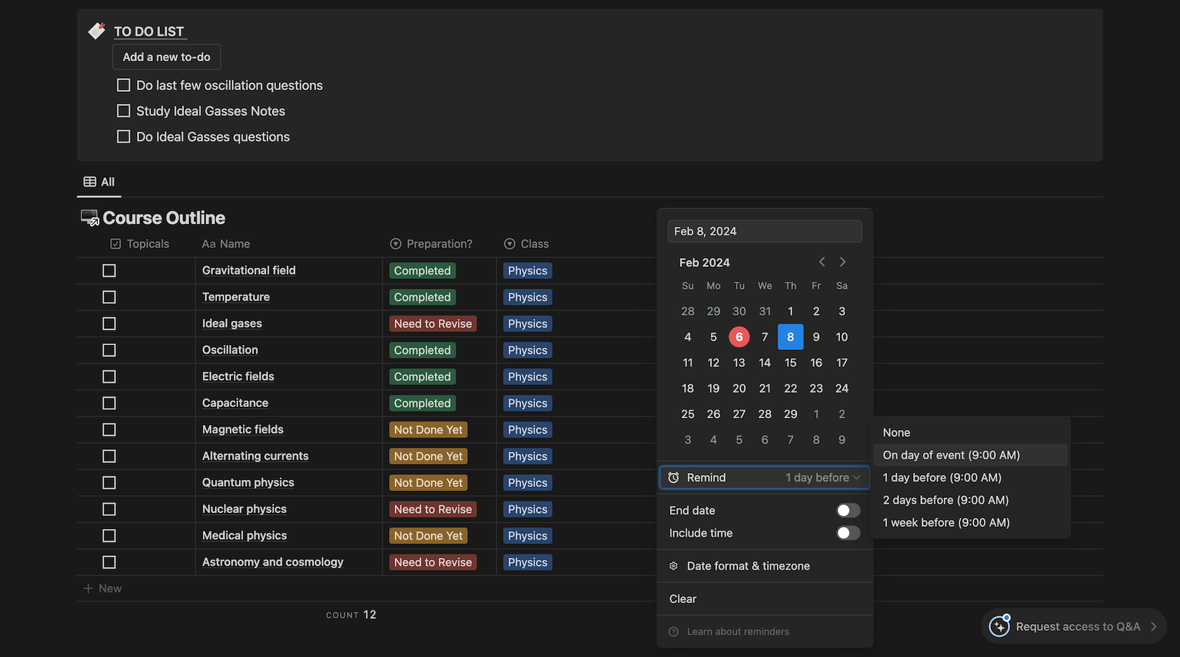Viewport: 1180px width, 657px height.
Task: Open the Oscillation page name
Action: coord(230,350)
